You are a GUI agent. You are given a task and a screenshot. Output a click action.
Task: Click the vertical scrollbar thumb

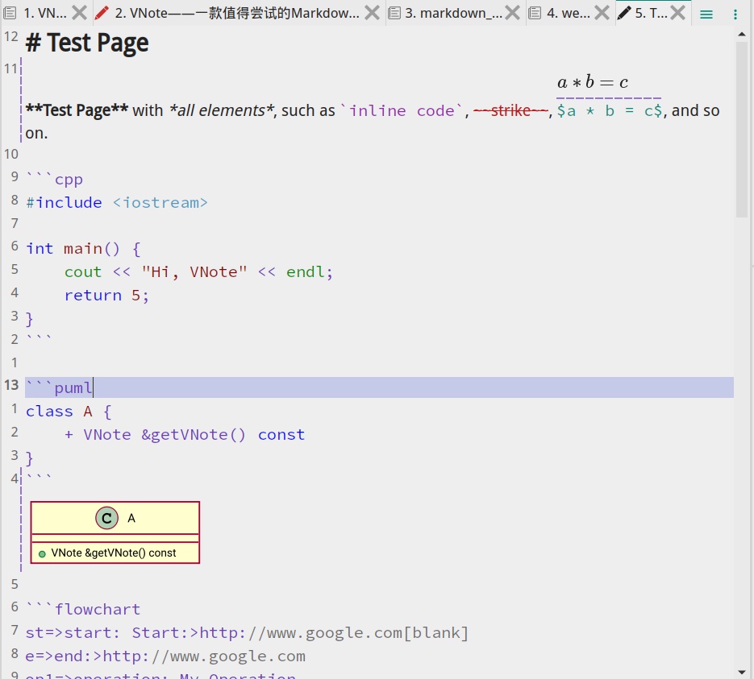(x=741, y=129)
